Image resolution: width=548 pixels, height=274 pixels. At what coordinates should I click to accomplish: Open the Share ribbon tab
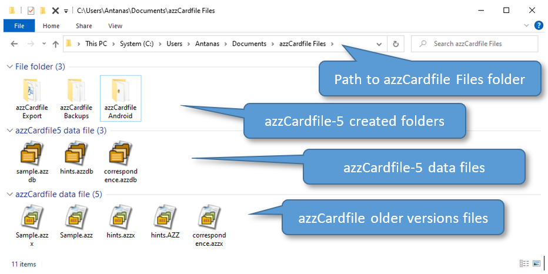pos(84,26)
